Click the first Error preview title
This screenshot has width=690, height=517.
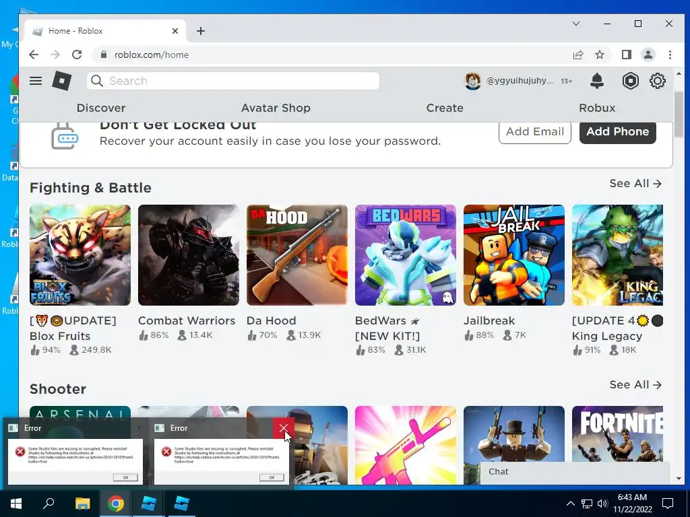tap(32, 427)
